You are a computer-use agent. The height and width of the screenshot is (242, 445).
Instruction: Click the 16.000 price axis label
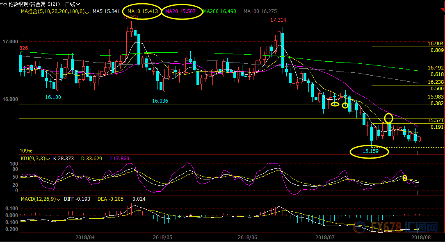click(x=10, y=99)
